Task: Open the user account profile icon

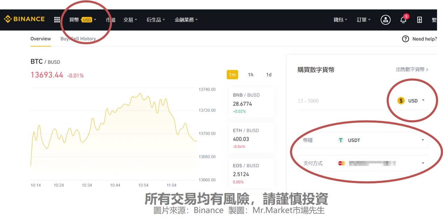Action: coord(386,20)
